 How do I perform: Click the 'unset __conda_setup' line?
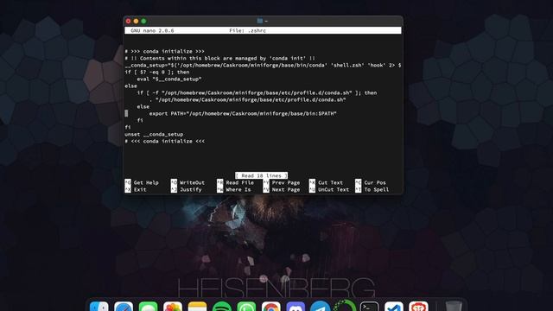click(x=154, y=135)
